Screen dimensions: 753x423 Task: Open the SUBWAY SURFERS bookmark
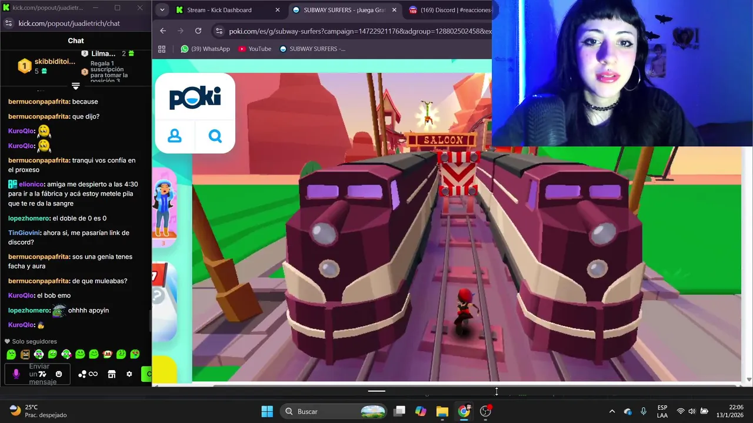pos(312,49)
